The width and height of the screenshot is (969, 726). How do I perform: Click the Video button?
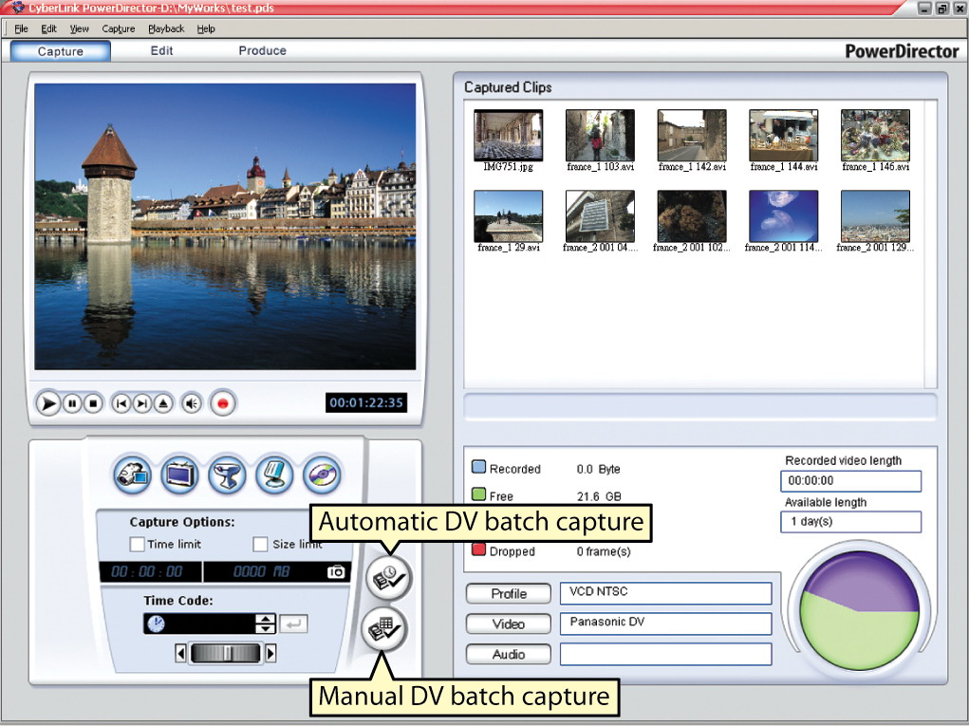[509, 624]
